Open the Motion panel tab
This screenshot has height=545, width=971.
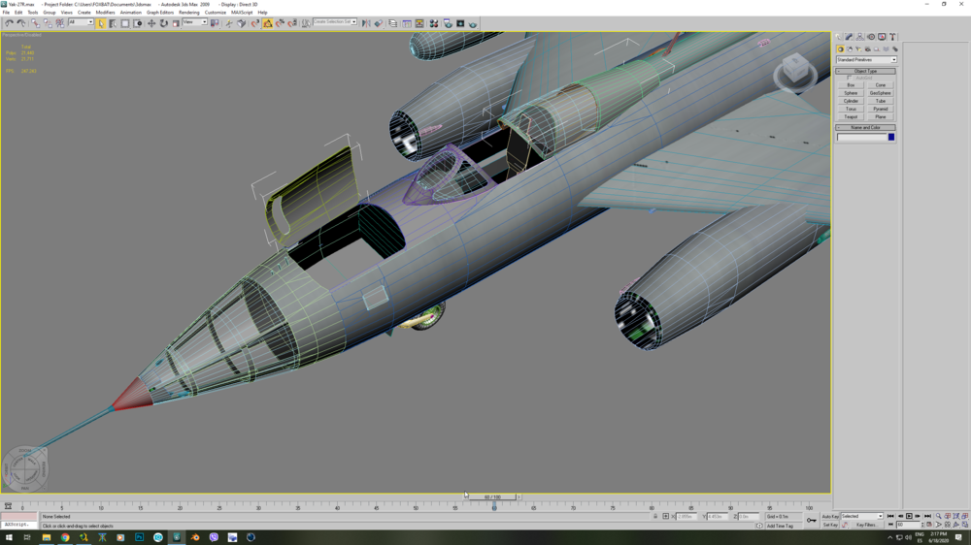coord(871,37)
